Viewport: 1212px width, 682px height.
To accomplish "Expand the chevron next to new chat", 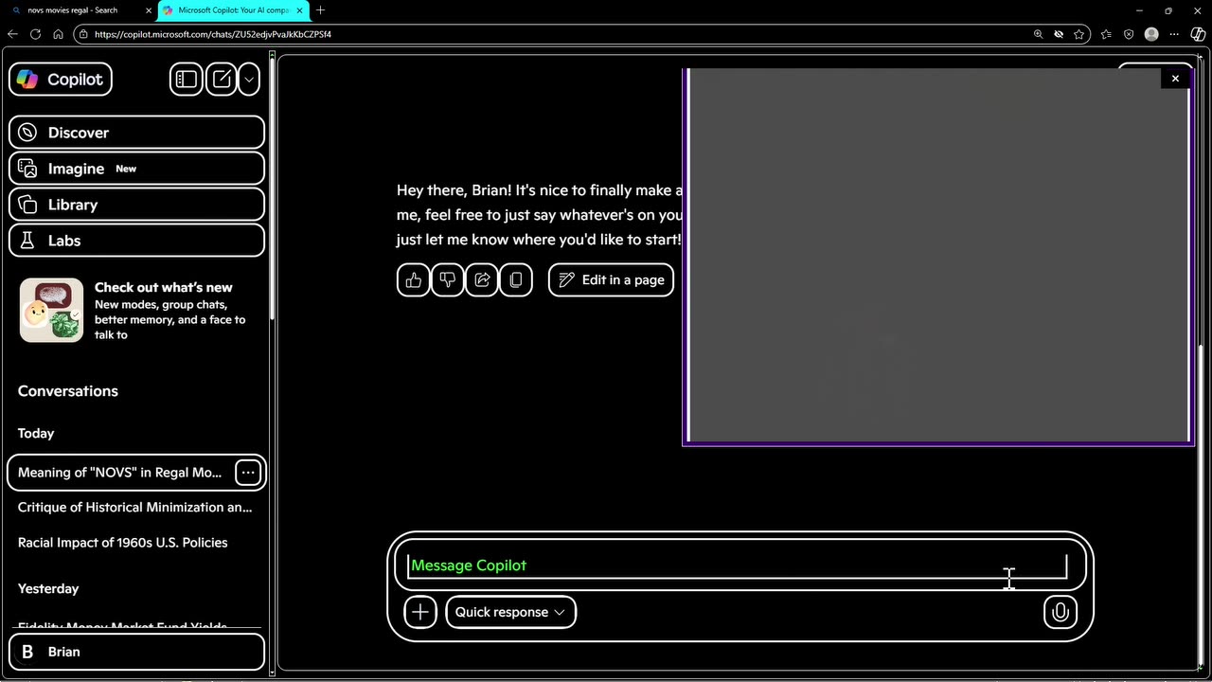I will 249,80.
